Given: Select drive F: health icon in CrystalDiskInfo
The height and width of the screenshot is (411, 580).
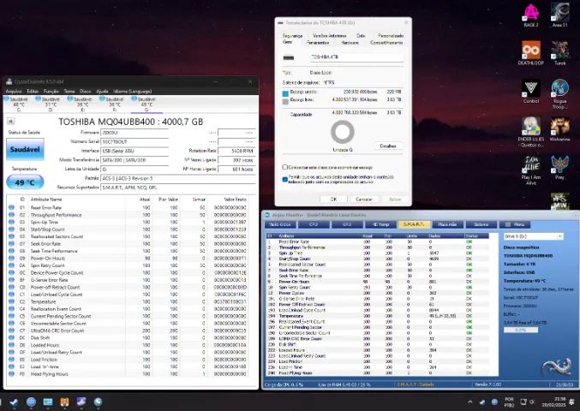Looking at the screenshot, I should 102,99.
